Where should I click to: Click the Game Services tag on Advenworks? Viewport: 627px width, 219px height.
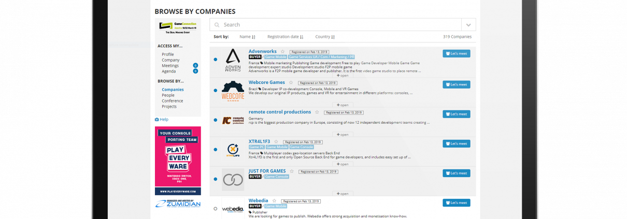tap(321, 57)
